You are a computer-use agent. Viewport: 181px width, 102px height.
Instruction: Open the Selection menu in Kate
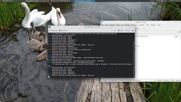pyautogui.click(x=112, y=25)
